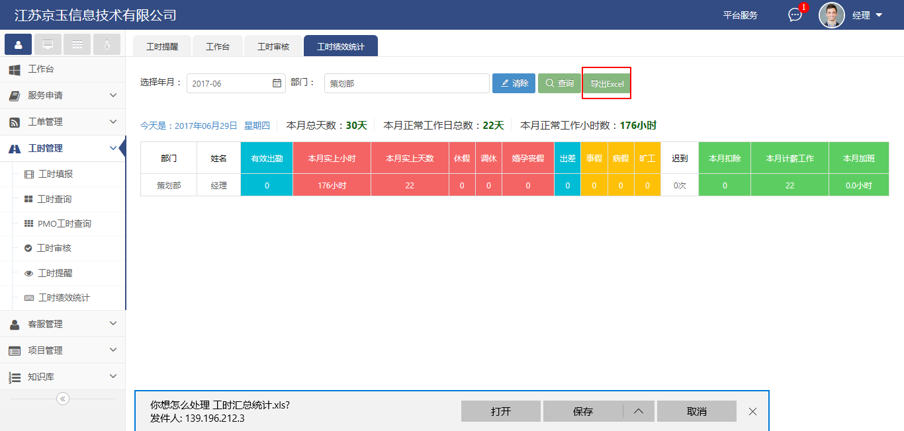Collapse sidebar with double-chevron icon
This screenshot has height=431, width=904.
pyautogui.click(x=63, y=399)
